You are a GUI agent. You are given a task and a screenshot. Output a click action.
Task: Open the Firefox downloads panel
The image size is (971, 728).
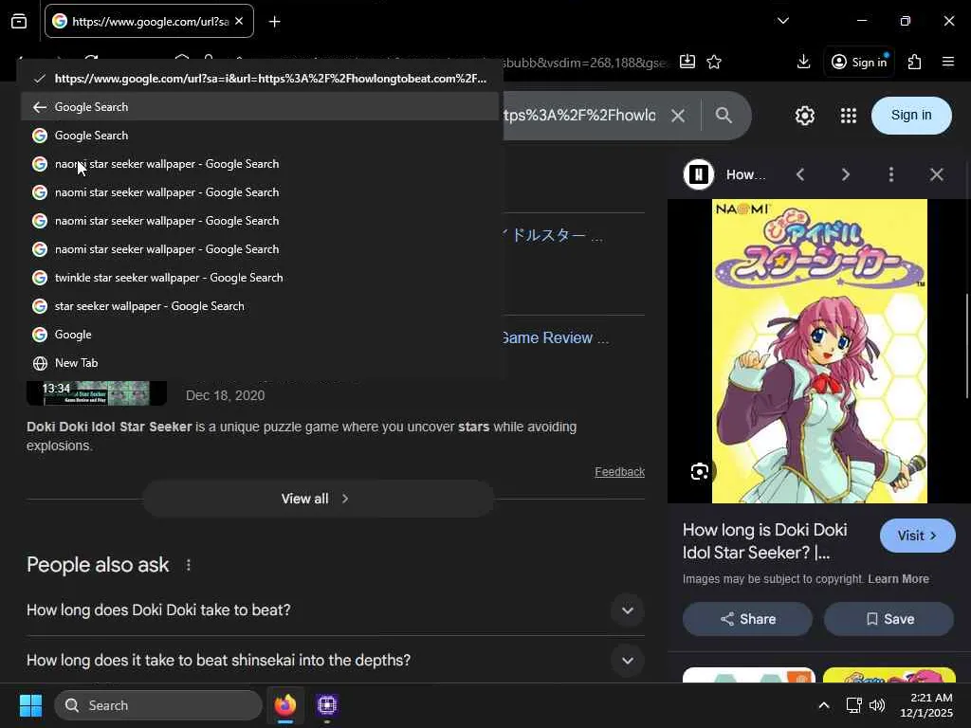tap(803, 62)
